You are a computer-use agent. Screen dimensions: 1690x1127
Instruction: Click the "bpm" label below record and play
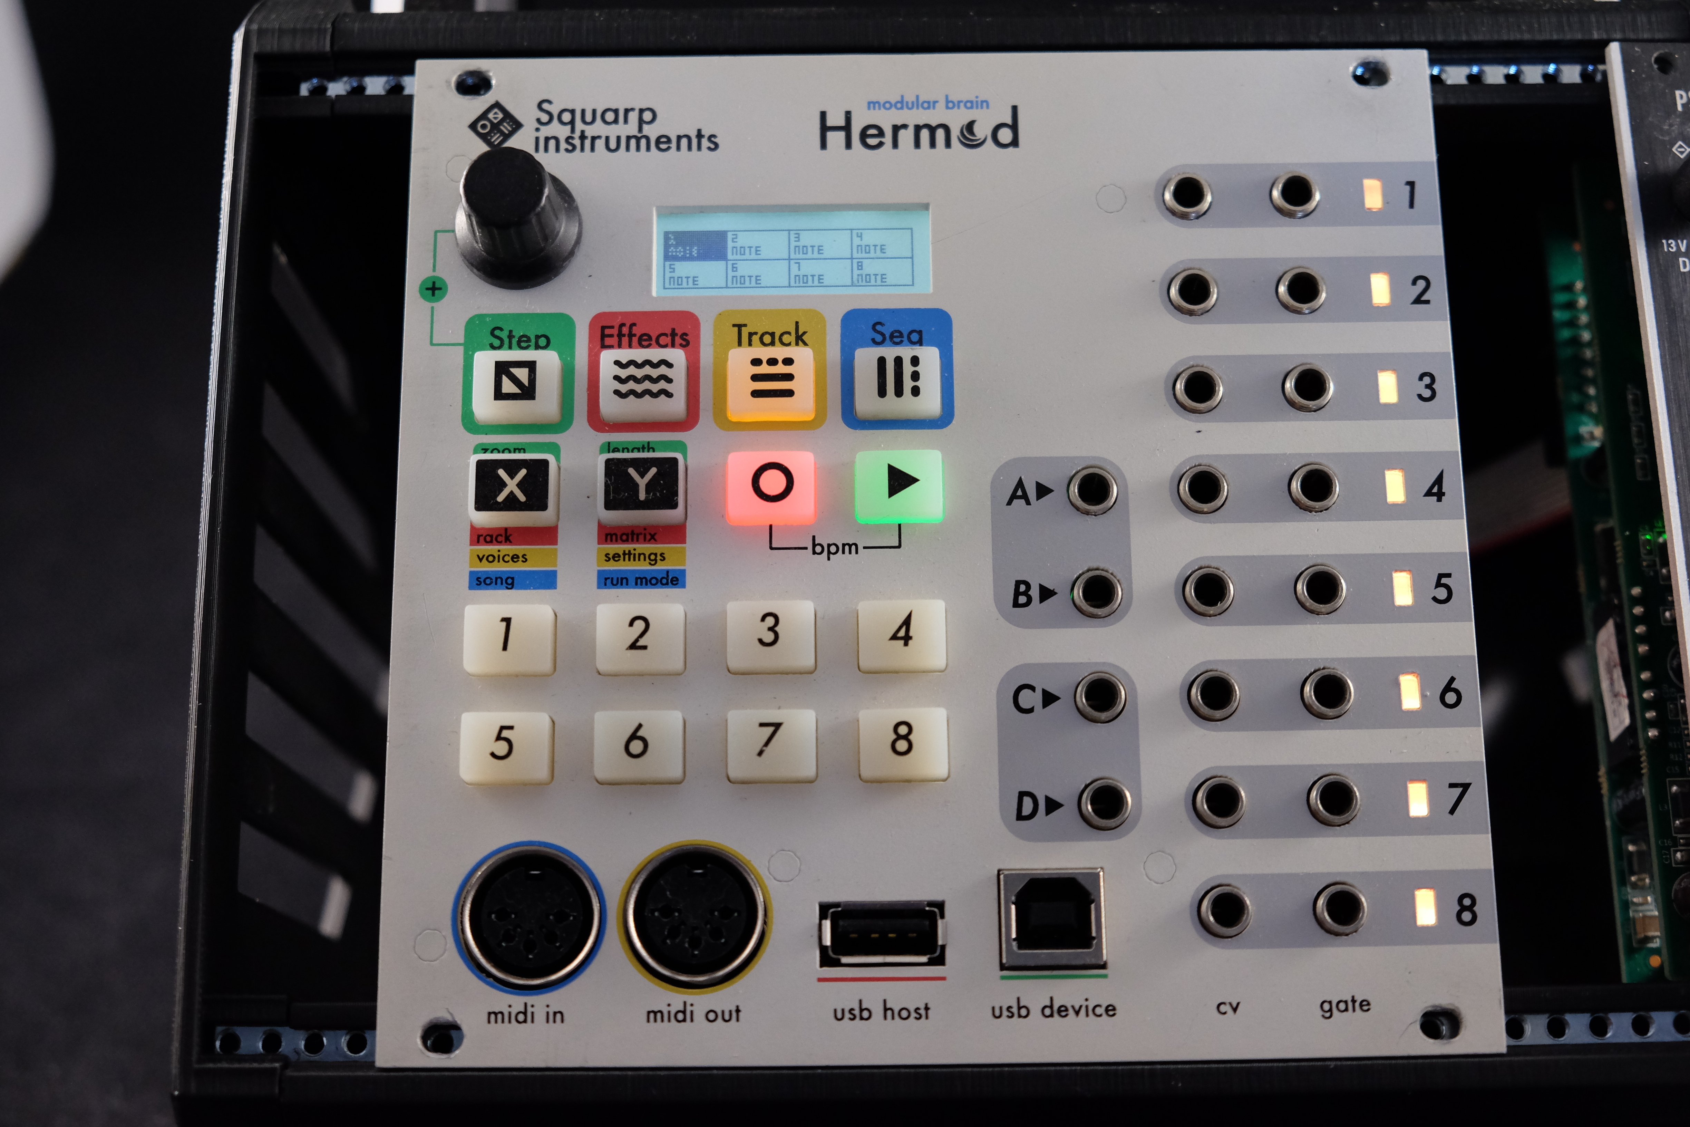(x=835, y=547)
